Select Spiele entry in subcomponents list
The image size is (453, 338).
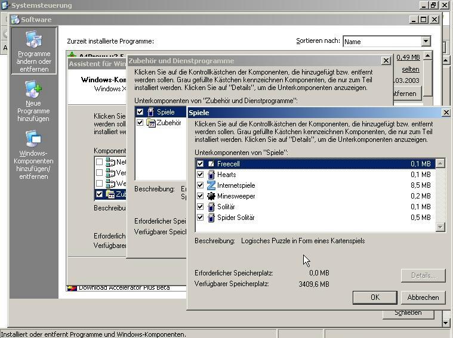click(165, 112)
